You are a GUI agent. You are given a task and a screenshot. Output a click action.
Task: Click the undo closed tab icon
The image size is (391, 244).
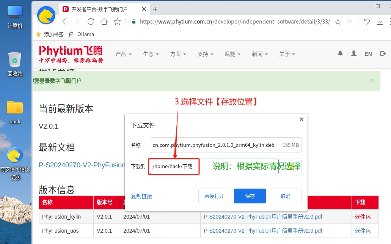367,22
